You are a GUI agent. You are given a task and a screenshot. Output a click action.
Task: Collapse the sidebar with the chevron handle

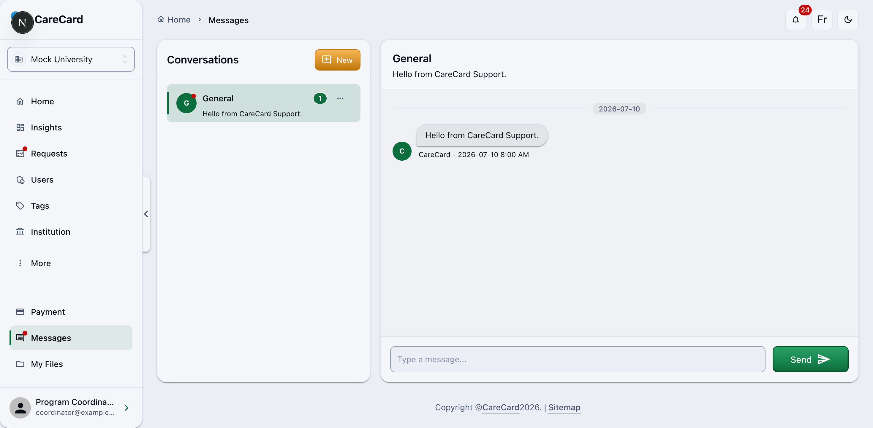[x=146, y=214]
